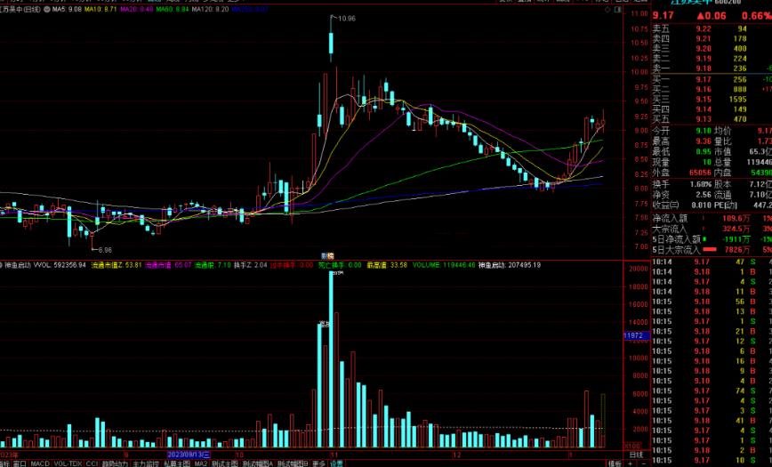Click the 10:15 tick row with volume 74
This screenshot has width=772, height=467.
712,391
